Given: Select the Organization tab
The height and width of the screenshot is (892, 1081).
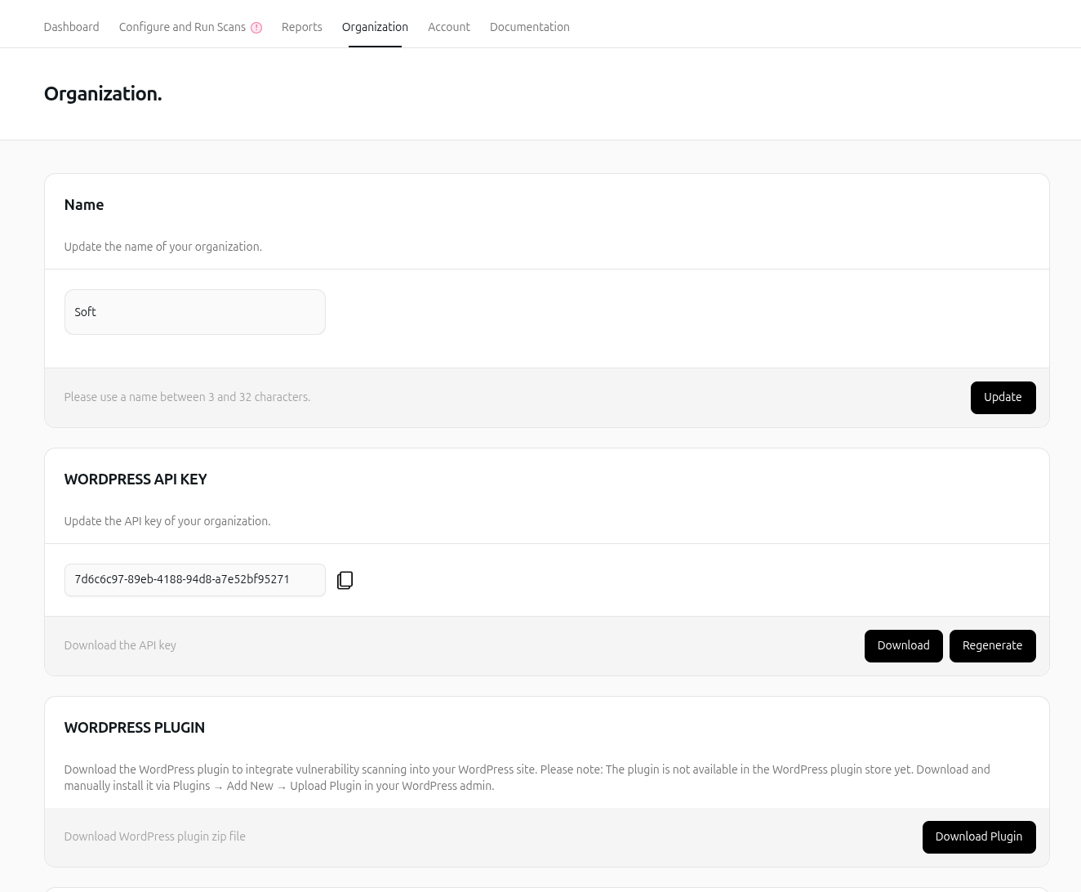Looking at the screenshot, I should (x=375, y=27).
